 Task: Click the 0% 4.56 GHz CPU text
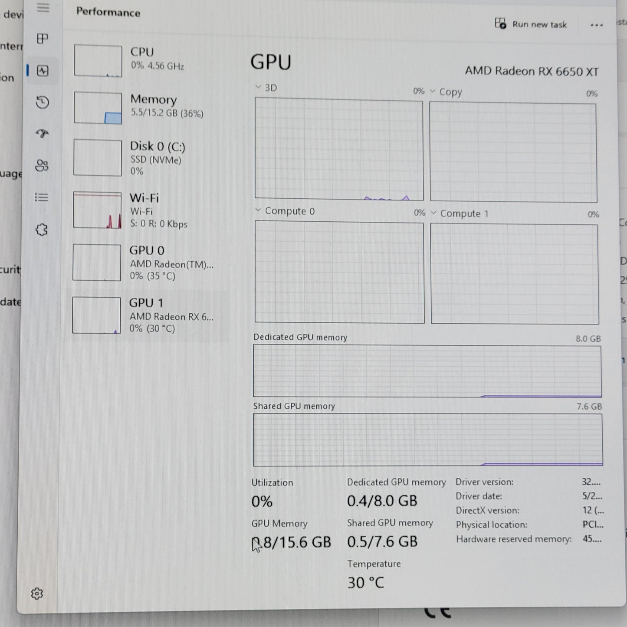click(158, 66)
